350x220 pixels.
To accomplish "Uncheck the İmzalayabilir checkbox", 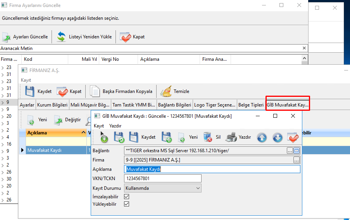I will click(x=126, y=197).
